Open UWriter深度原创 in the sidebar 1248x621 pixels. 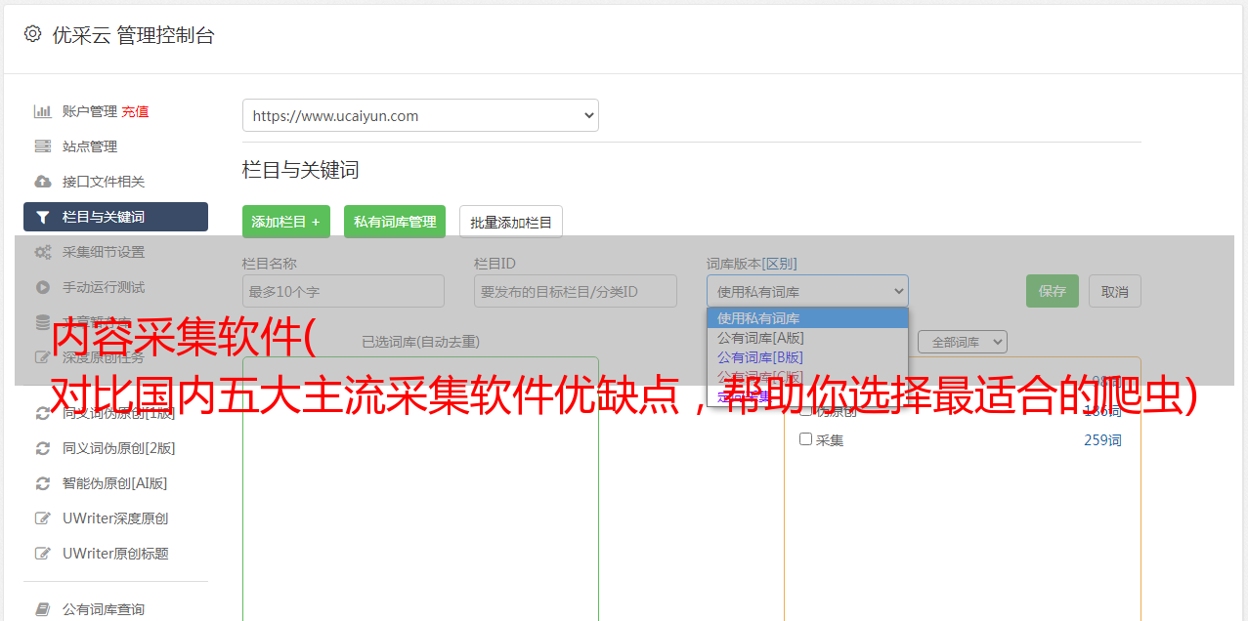click(x=115, y=518)
